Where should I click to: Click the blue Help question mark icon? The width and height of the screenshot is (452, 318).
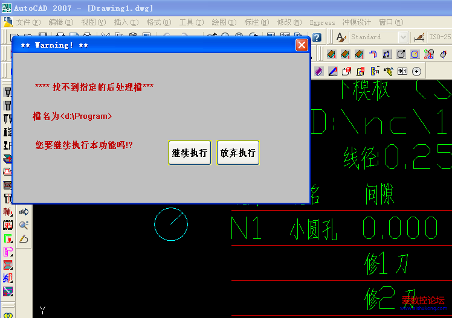coord(317,37)
